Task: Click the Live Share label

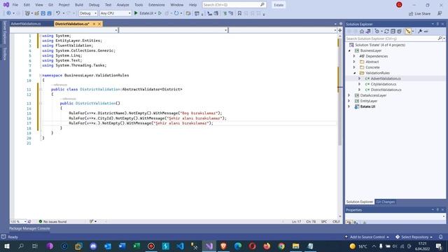Action: pos(422,13)
